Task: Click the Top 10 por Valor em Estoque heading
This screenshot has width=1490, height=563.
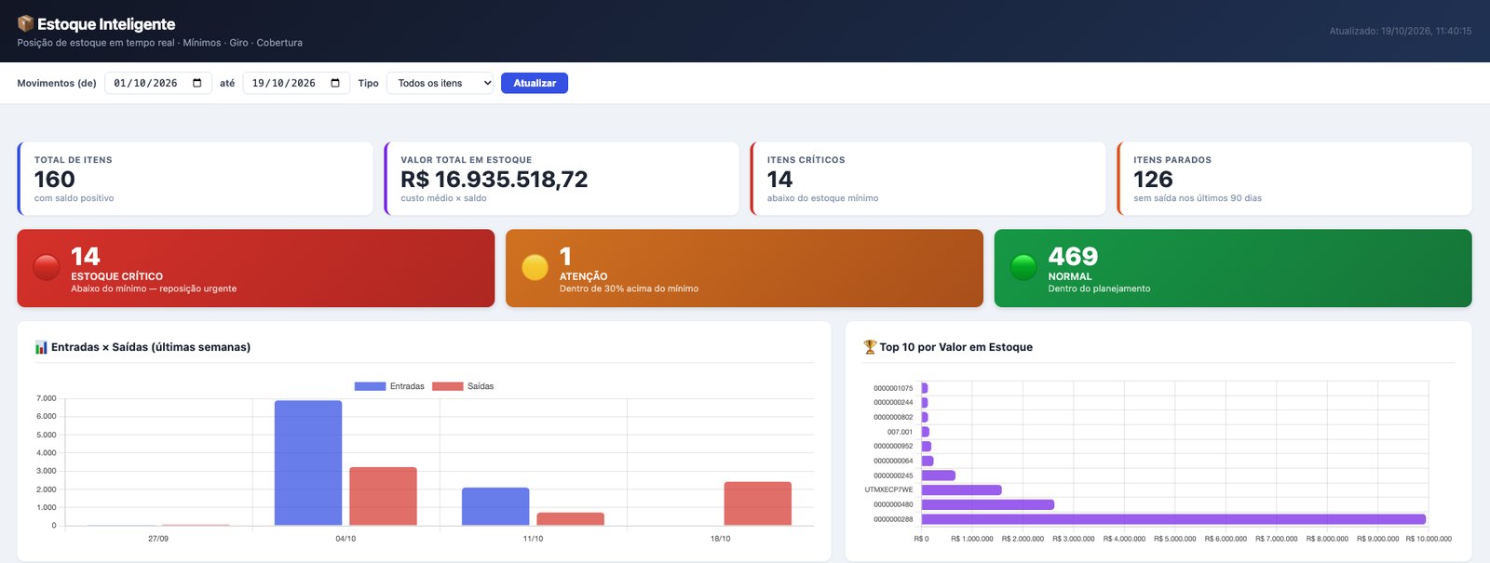Action: click(x=956, y=347)
